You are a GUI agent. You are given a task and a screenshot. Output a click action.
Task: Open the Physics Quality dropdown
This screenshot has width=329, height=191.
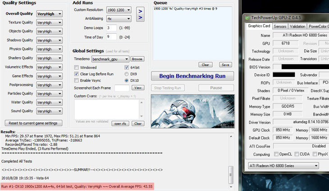(49, 49)
